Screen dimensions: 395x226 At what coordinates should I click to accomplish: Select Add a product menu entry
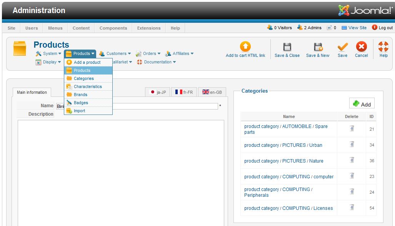click(88, 62)
